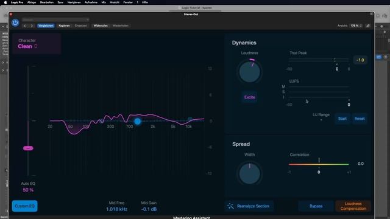The height and width of the screenshot is (219, 390).
Task: Open the Character Clean dropdown
Action: tap(27, 46)
